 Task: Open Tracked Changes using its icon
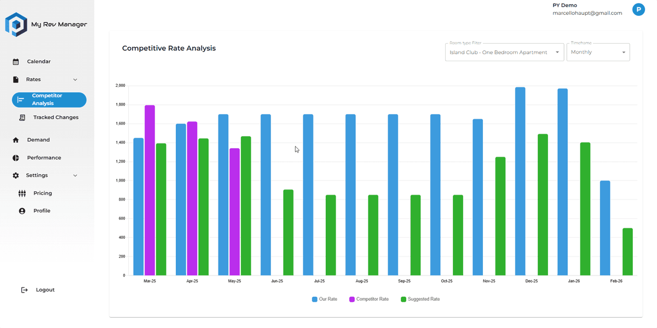[22, 117]
